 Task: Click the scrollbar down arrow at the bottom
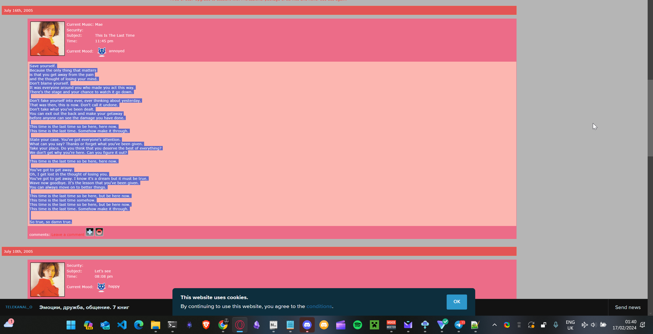coord(650,314)
